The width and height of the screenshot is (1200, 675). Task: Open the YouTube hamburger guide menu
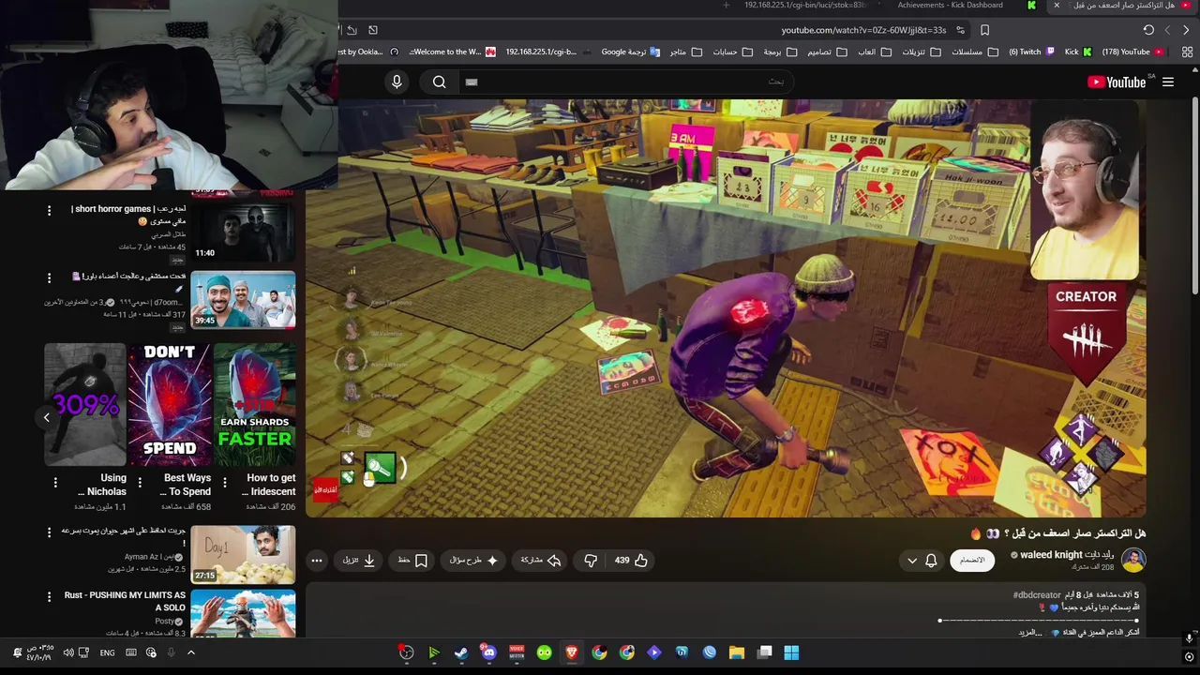point(1168,82)
